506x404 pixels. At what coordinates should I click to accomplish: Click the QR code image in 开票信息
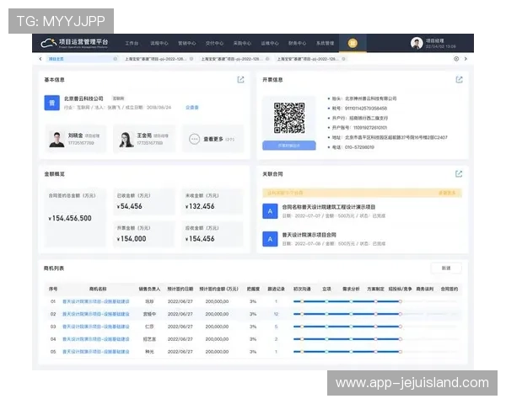coord(288,117)
